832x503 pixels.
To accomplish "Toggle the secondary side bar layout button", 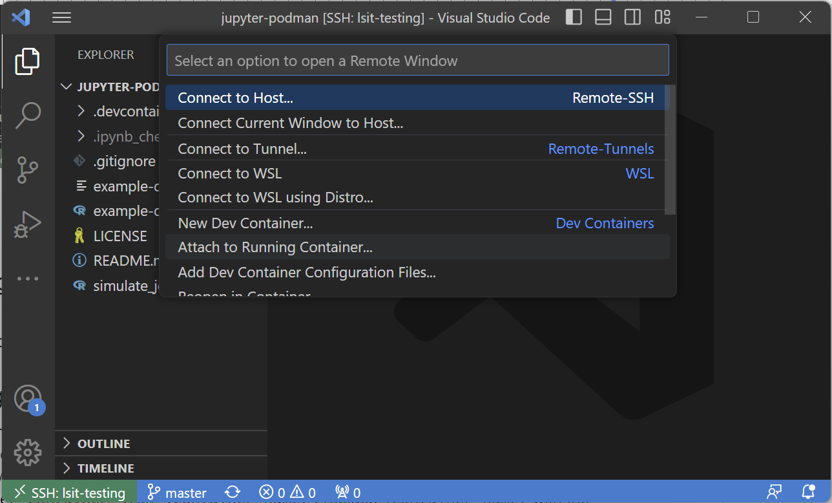I will (x=632, y=17).
